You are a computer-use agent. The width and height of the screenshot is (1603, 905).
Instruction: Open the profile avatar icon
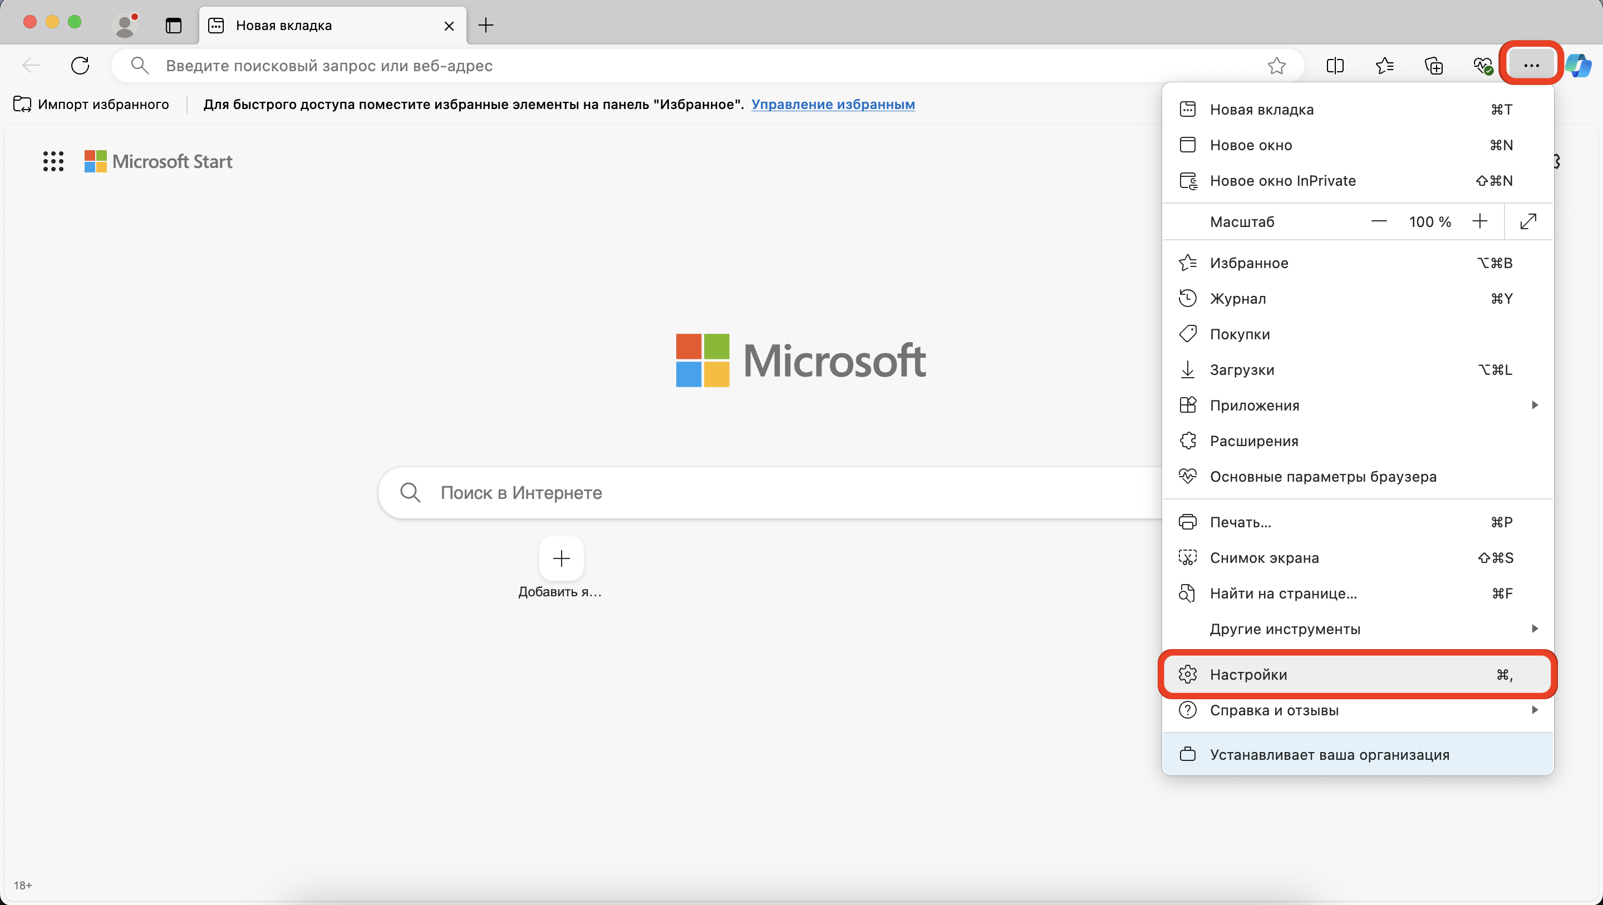click(x=126, y=25)
